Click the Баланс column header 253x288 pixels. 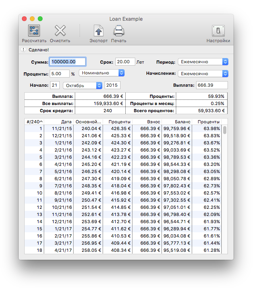tap(177, 122)
